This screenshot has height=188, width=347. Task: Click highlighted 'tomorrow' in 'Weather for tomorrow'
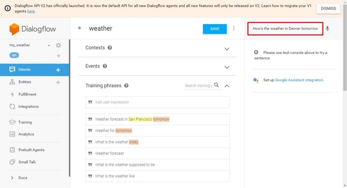tap(124, 131)
